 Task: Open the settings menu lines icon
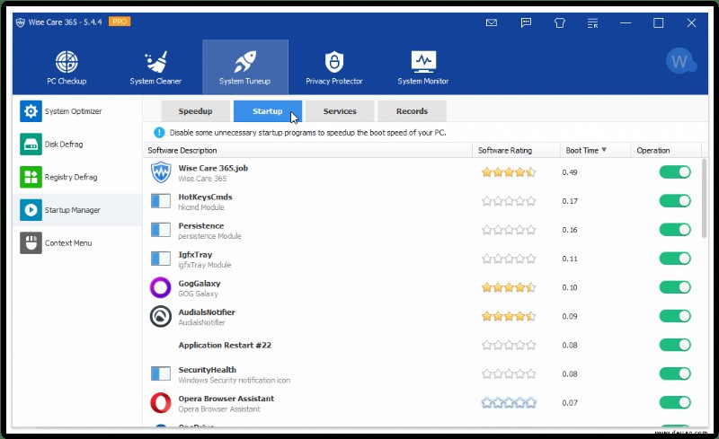pos(593,23)
